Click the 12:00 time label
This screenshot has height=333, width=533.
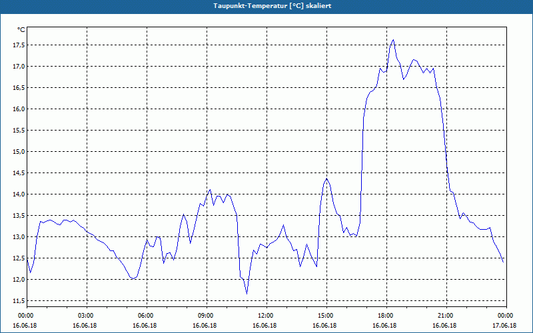coord(265,316)
